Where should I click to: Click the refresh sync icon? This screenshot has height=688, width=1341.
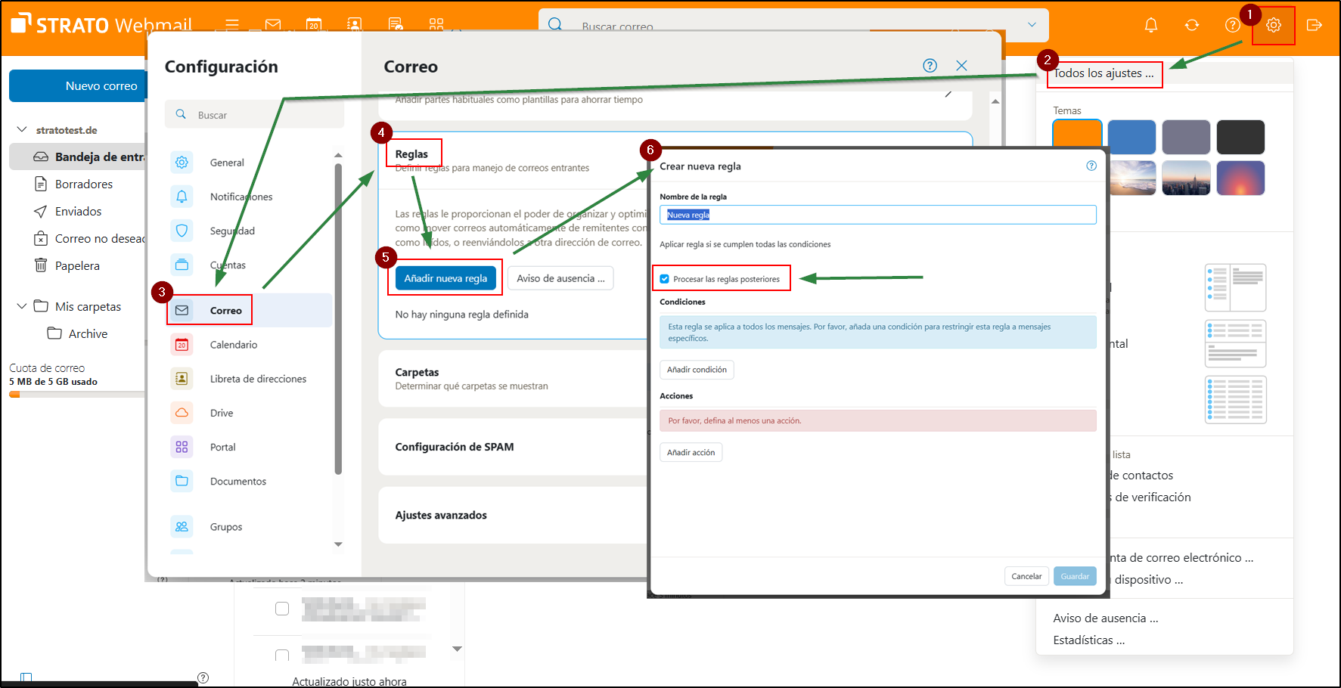1191,26
